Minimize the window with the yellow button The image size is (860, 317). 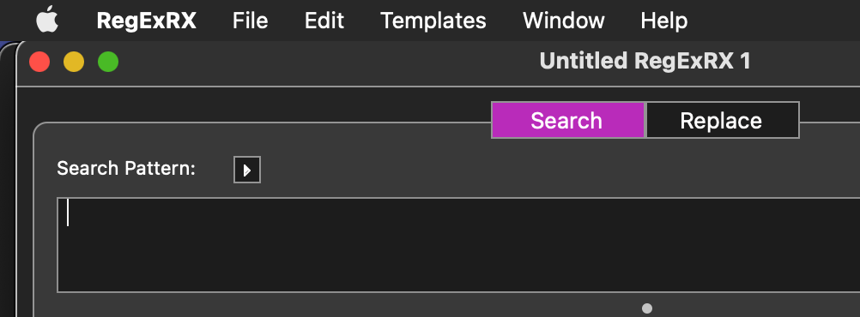74,62
